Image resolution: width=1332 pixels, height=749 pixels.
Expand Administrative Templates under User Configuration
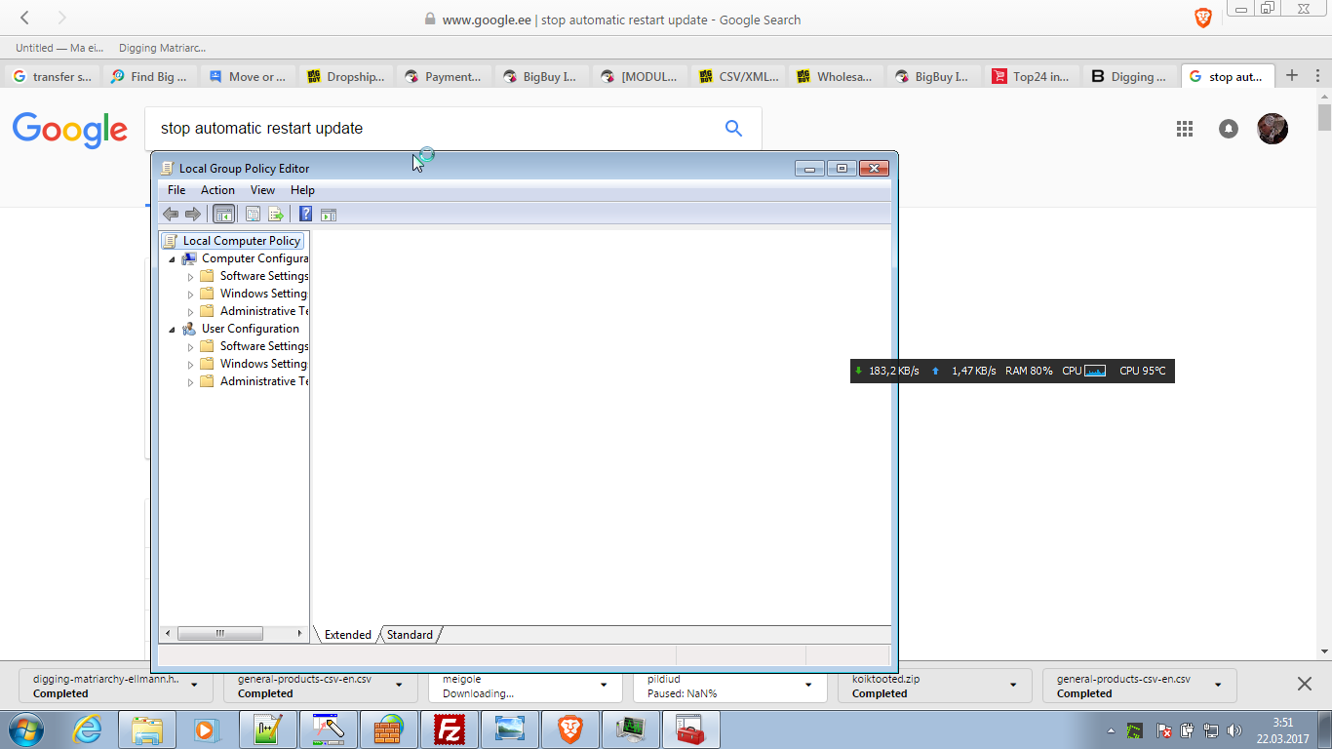(191, 382)
